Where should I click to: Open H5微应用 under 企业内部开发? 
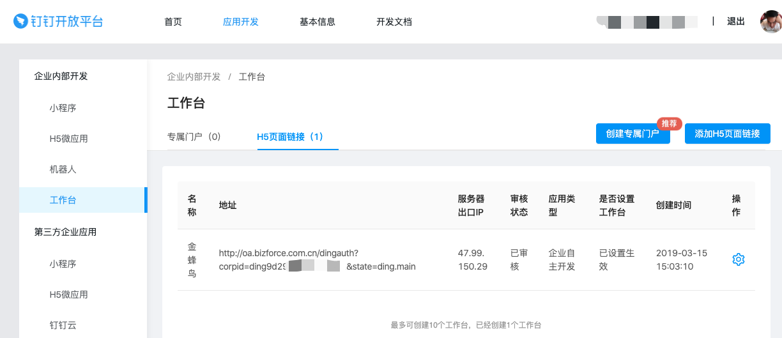click(x=69, y=139)
